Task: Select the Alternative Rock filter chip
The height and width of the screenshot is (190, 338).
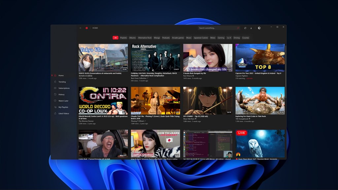Action: pos(145,38)
